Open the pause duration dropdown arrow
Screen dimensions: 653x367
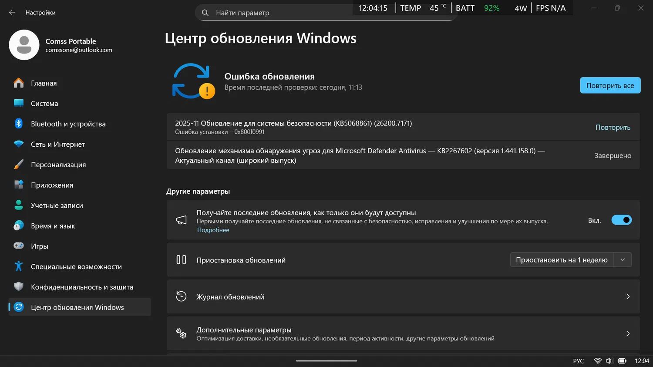(623, 260)
